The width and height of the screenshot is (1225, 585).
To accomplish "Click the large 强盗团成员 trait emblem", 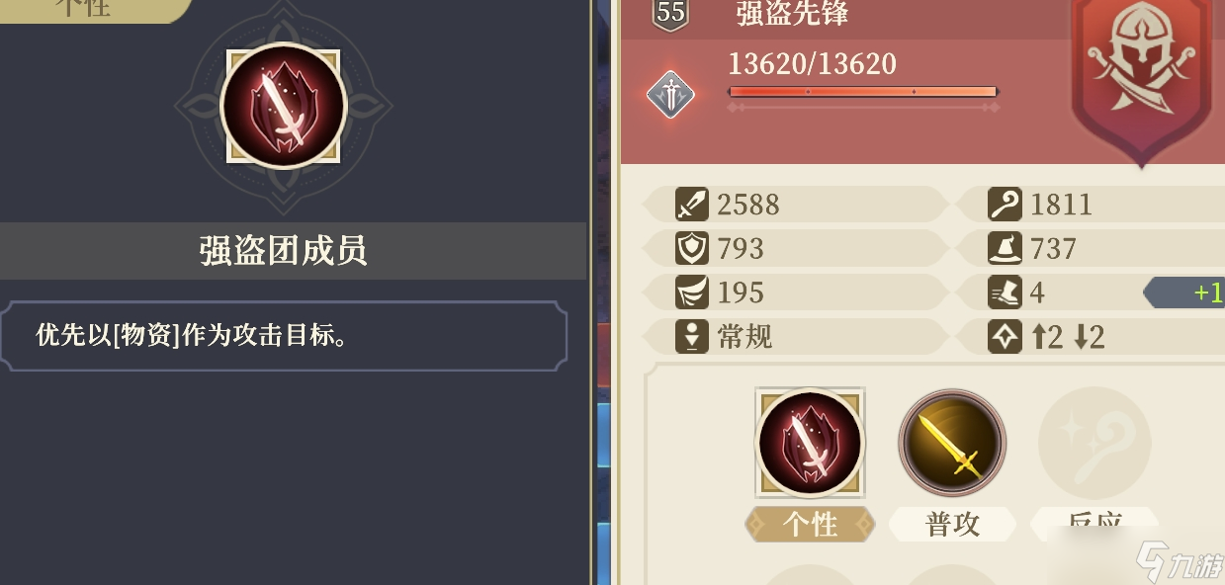I will (x=283, y=106).
